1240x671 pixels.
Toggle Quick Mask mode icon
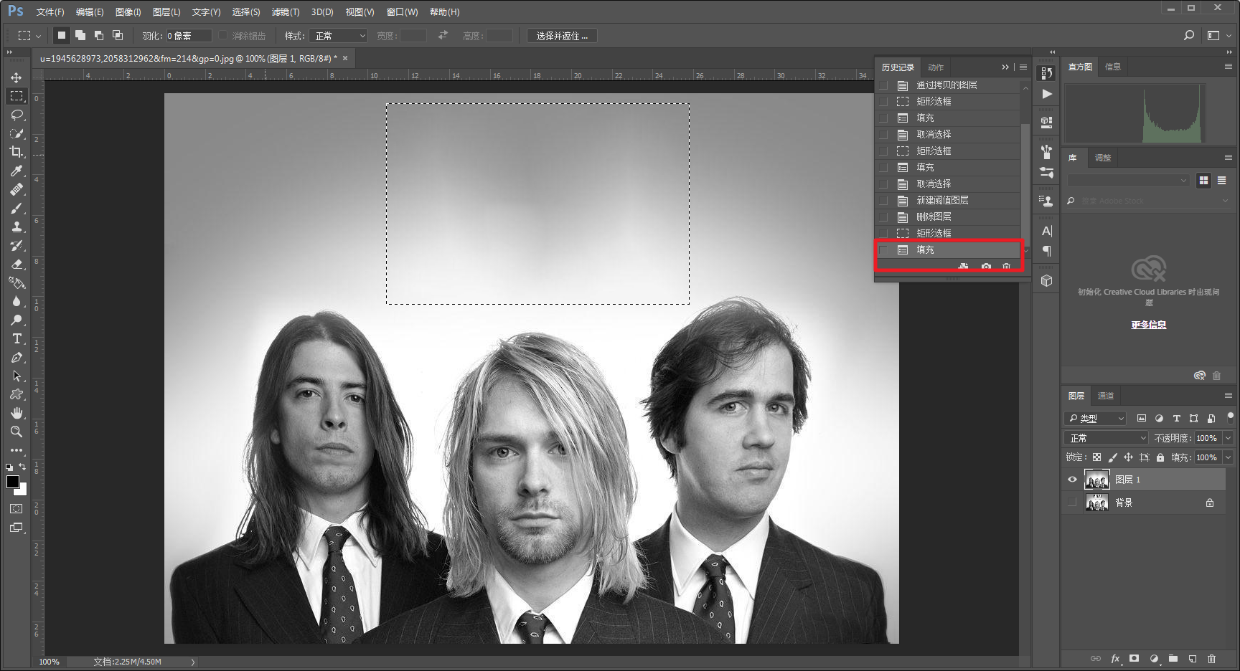click(17, 509)
